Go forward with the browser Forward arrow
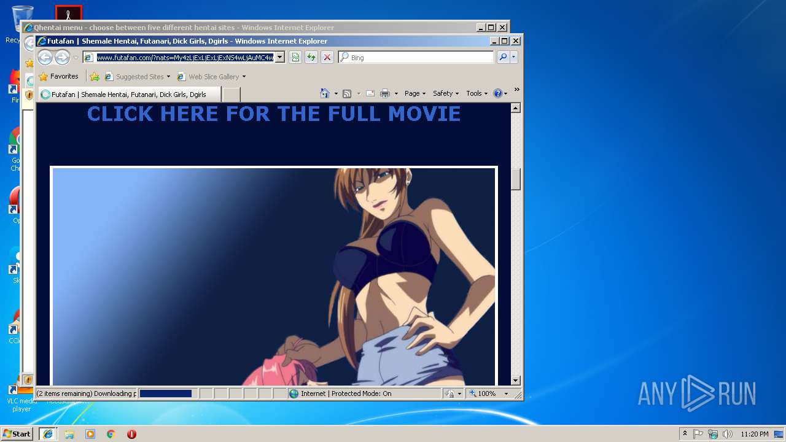 (x=62, y=58)
